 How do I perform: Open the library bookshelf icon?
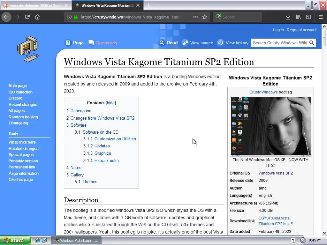coord(298,17)
